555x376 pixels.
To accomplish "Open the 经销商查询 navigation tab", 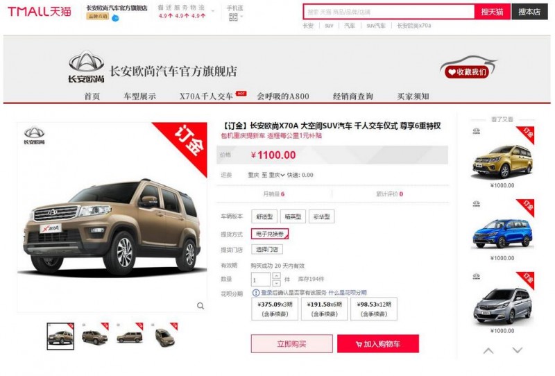I will click(353, 96).
